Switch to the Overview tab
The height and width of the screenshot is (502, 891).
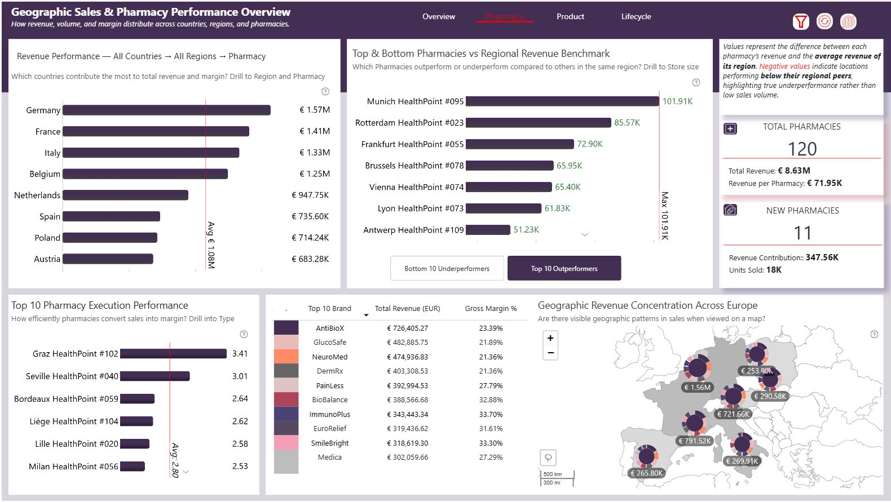pos(438,17)
